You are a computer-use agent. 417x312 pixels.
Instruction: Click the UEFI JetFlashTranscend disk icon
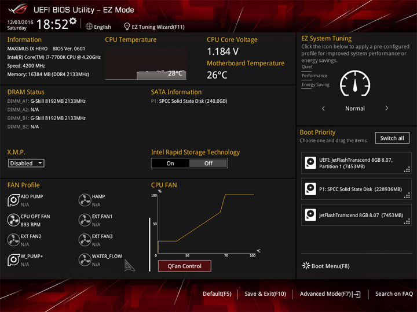tap(310, 163)
